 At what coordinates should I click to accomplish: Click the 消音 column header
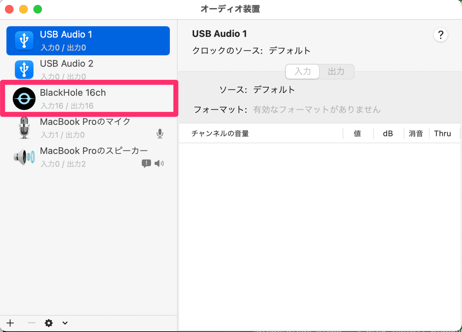click(x=416, y=133)
